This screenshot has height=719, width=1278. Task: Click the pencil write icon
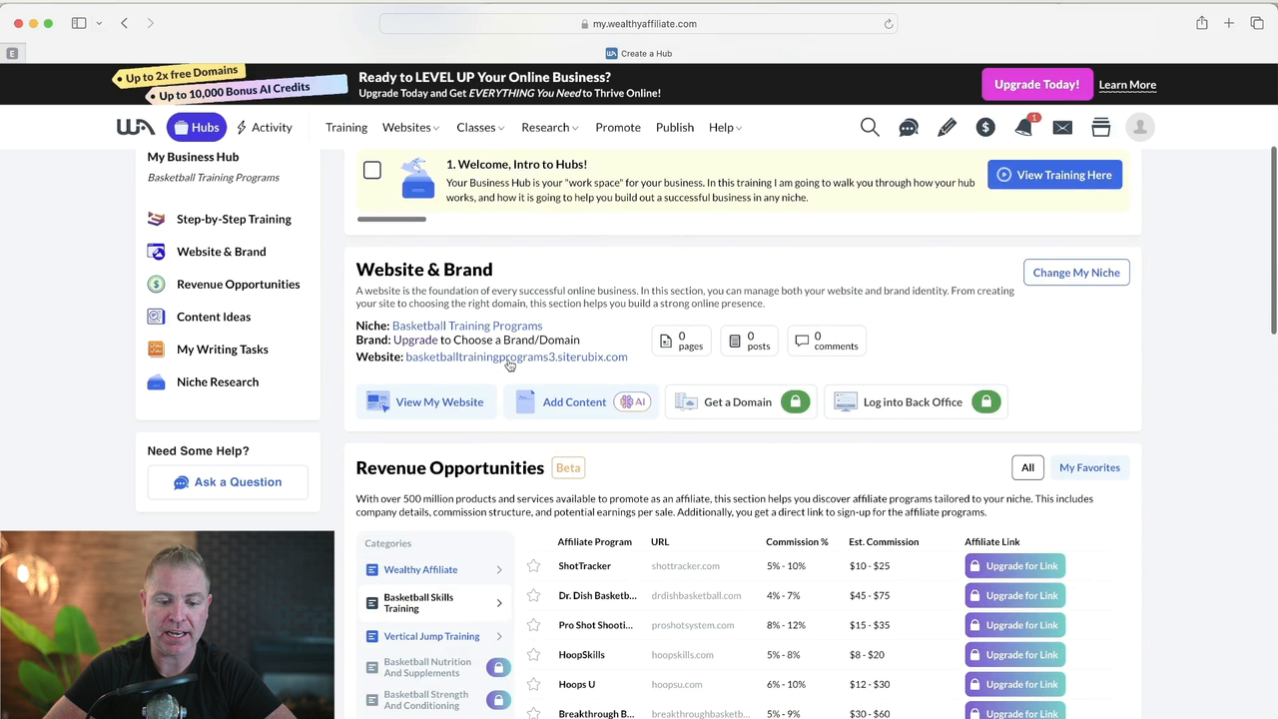(x=947, y=127)
